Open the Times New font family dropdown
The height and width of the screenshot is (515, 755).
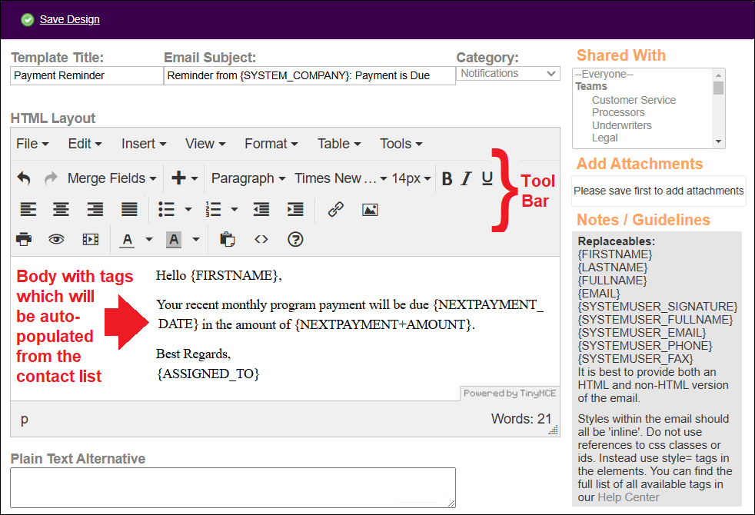[341, 178]
